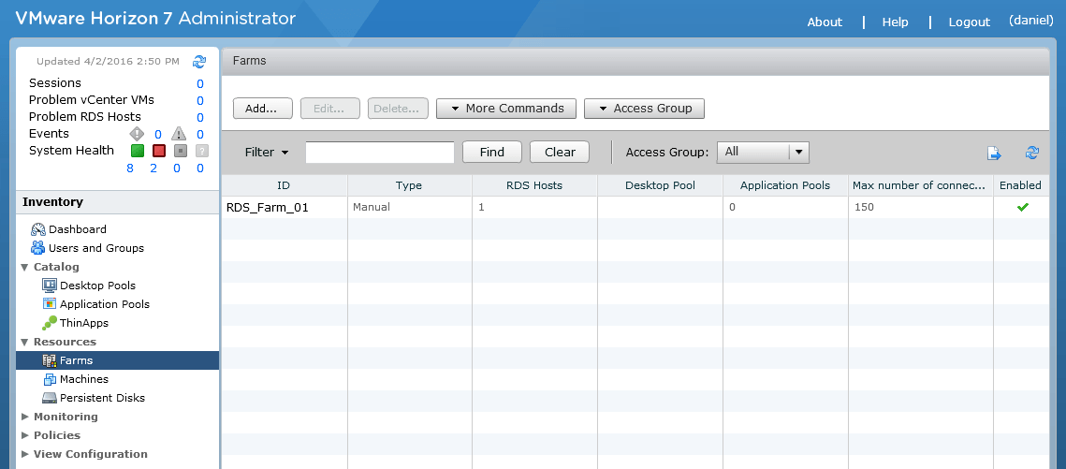
Task: Select Persistent Disks under Resources
Action: coord(103,398)
